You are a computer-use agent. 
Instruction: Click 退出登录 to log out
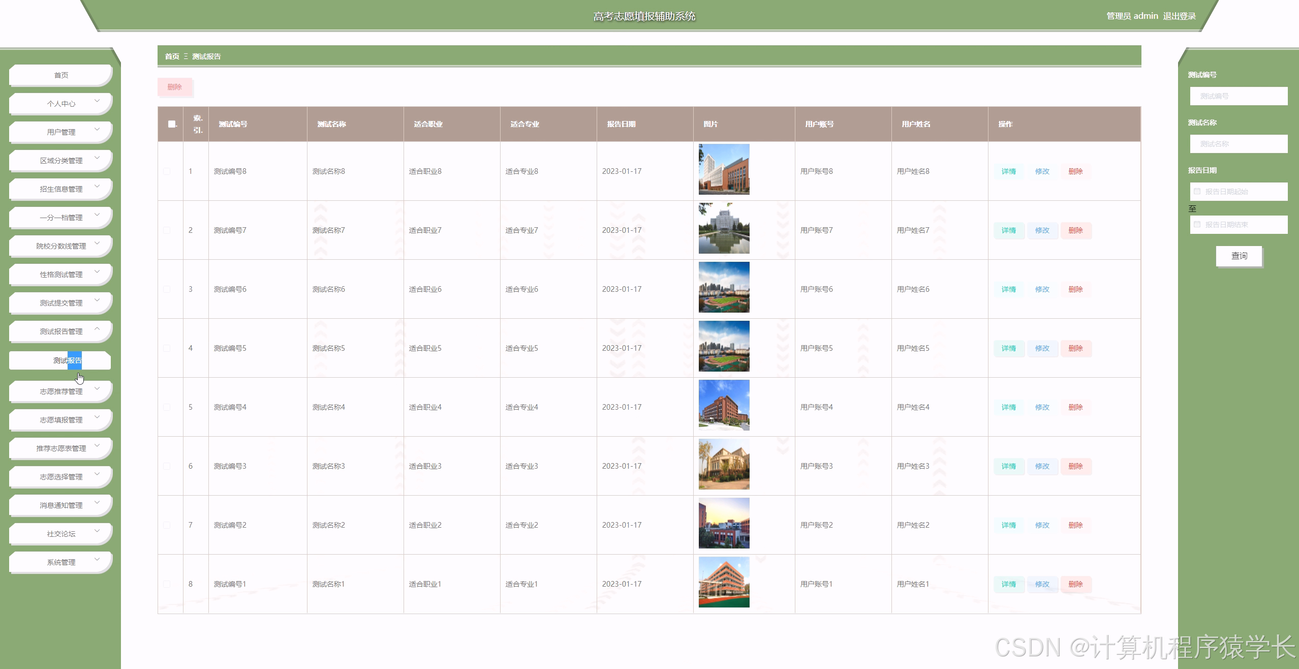[1179, 16]
